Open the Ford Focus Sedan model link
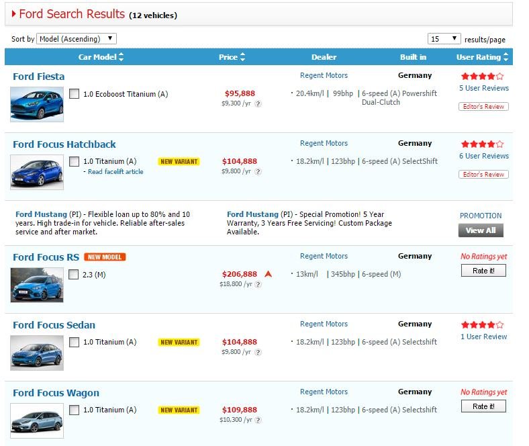529x446 pixels. pyautogui.click(x=54, y=325)
